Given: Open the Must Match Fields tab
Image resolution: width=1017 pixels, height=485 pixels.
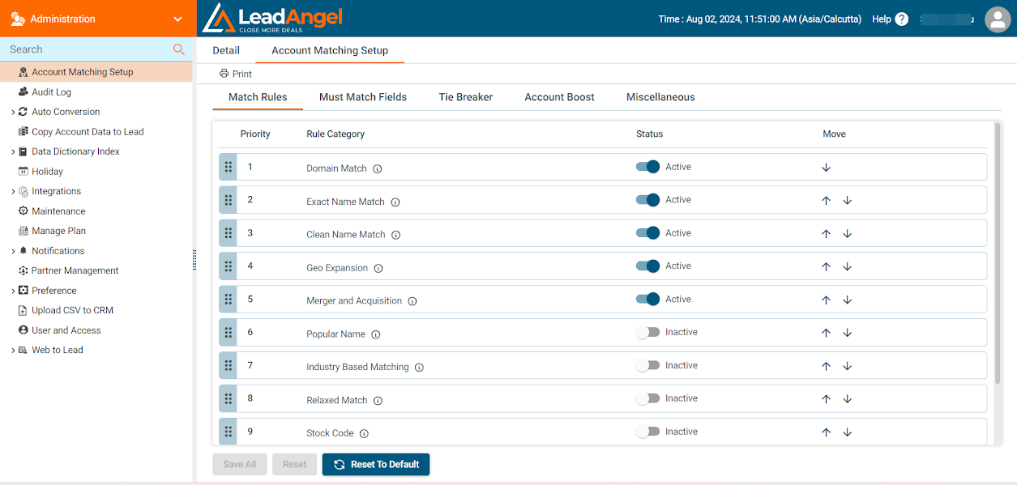Looking at the screenshot, I should click(363, 97).
